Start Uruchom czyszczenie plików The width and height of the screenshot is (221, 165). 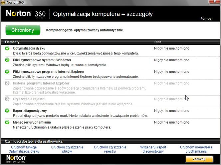pyautogui.click(x=67, y=149)
